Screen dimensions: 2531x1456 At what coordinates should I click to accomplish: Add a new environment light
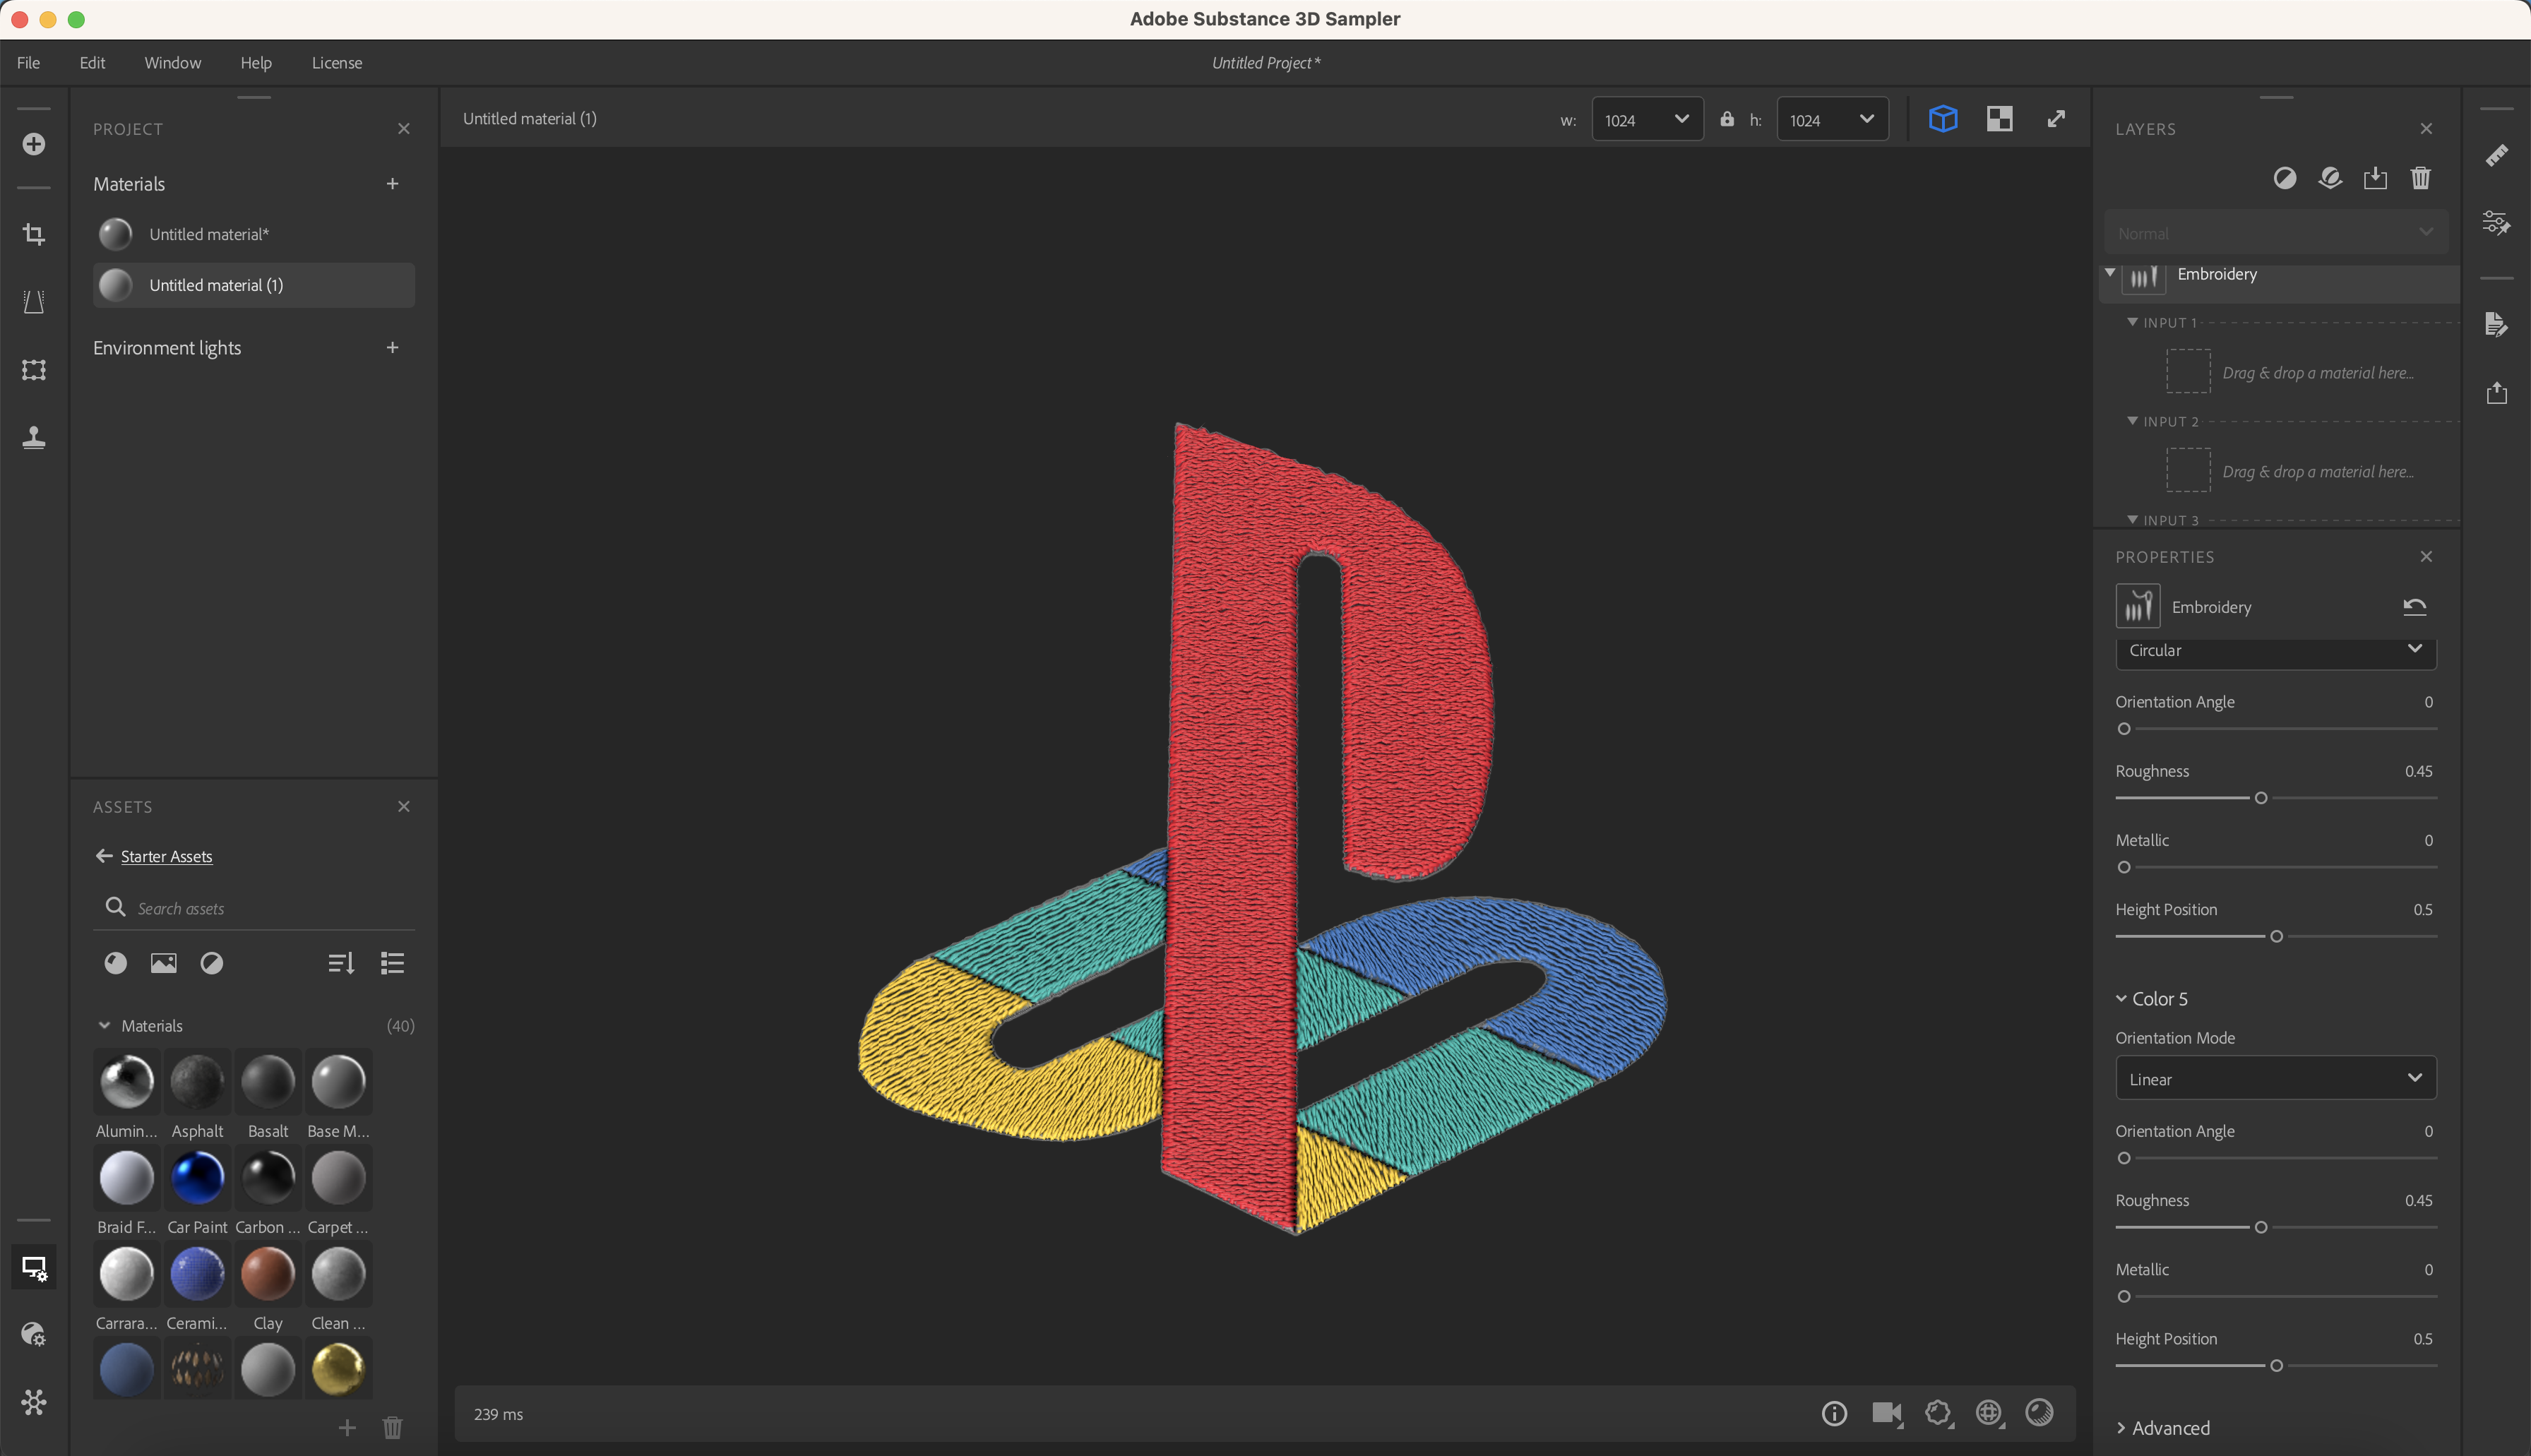(x=392, y=348)
